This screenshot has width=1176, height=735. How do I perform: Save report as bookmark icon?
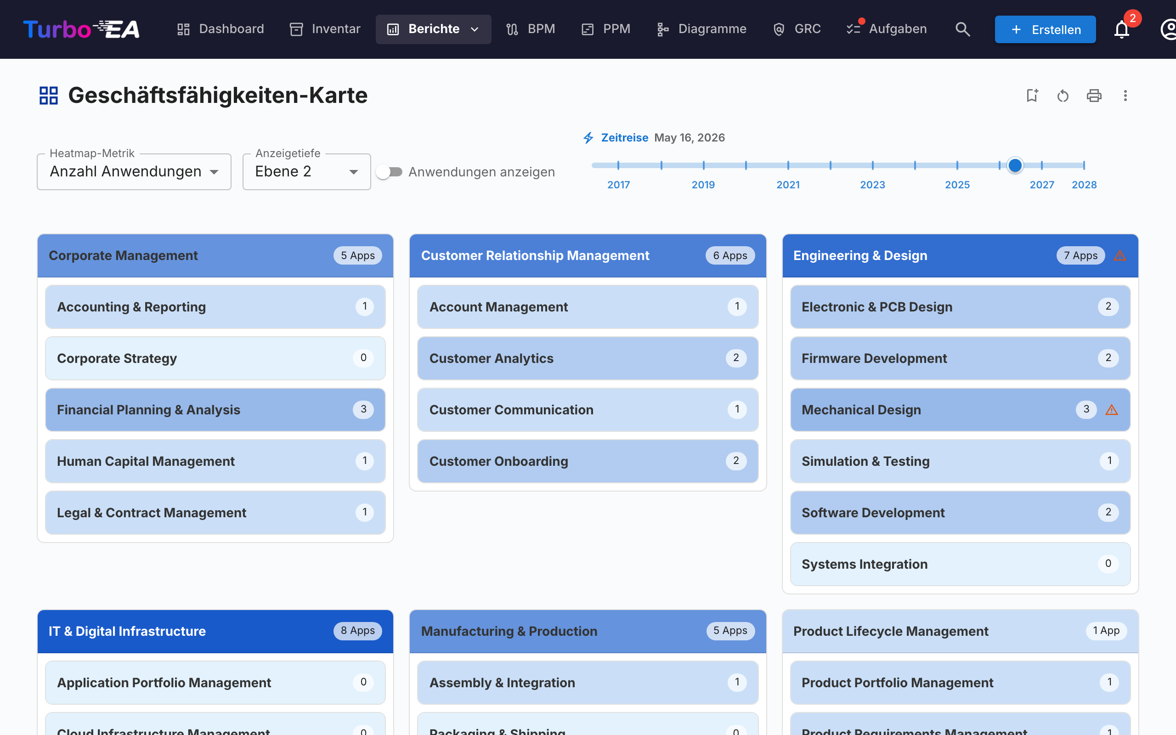[1032, 95]
